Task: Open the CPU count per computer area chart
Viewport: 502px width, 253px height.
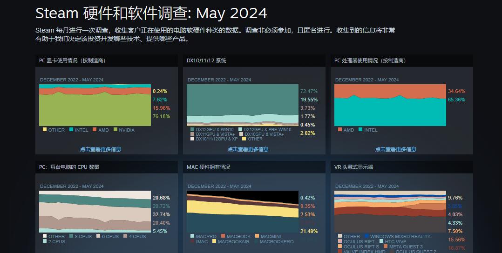Action: point(95,211)
